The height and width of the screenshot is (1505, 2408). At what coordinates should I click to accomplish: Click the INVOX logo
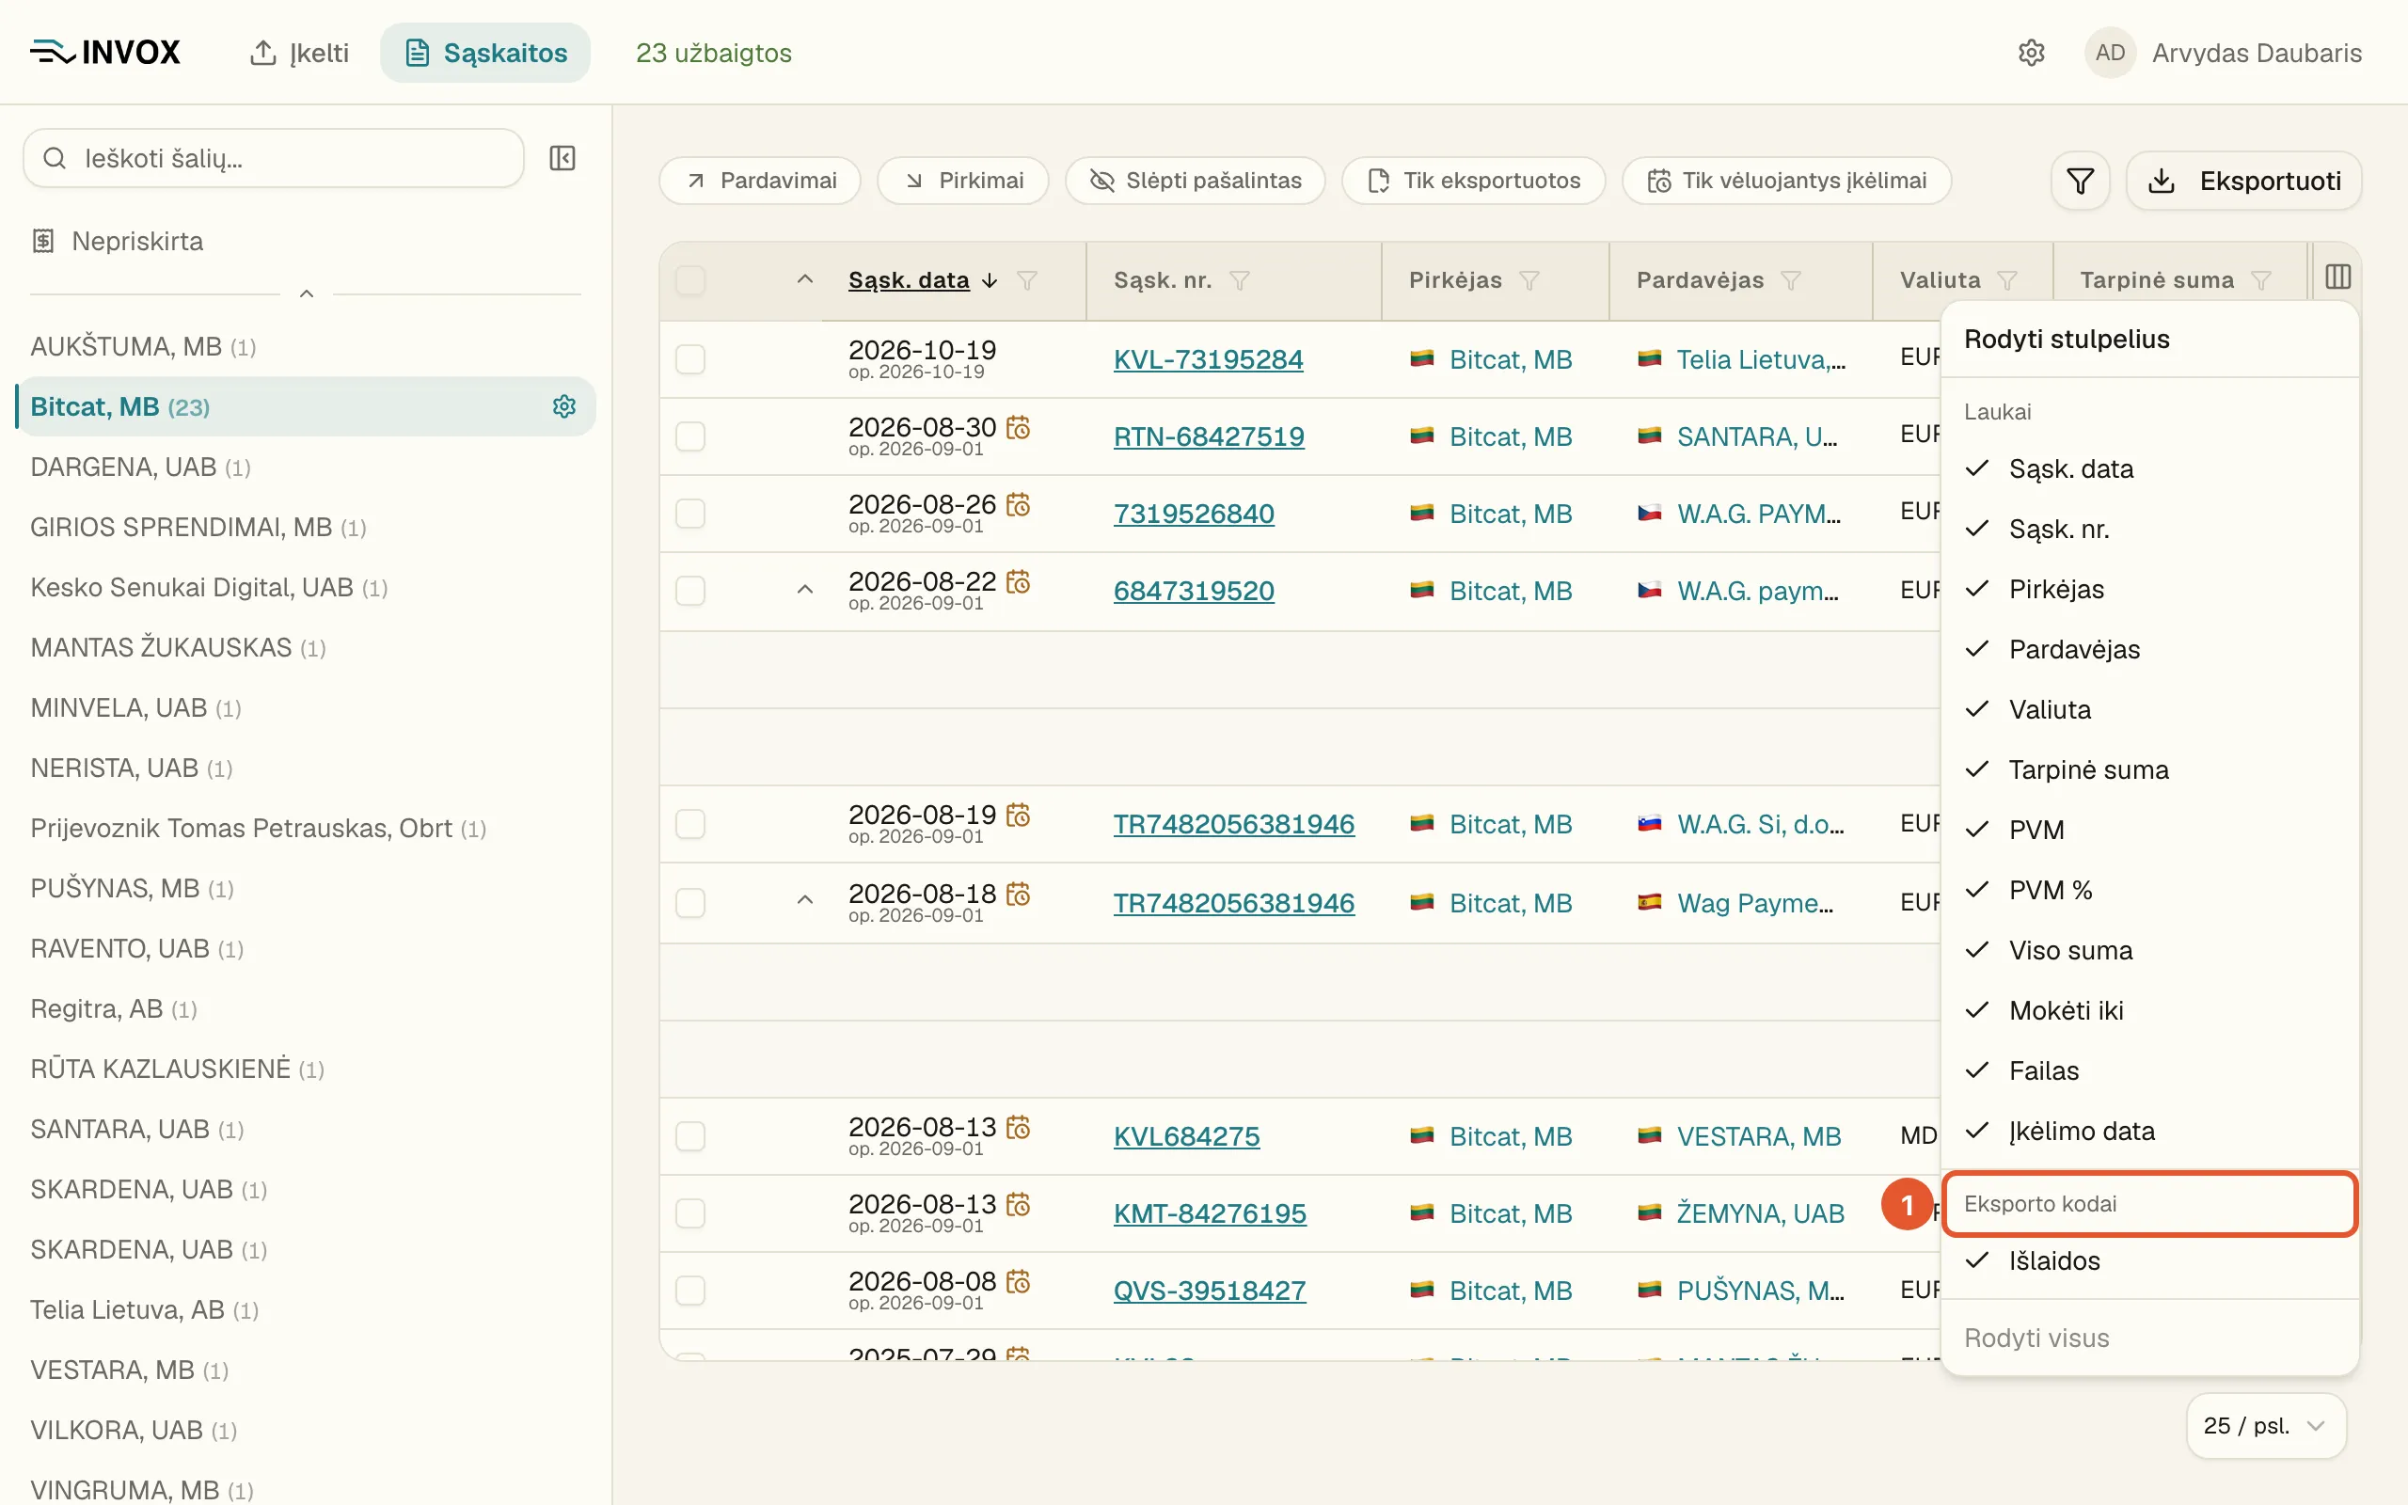click(104, 52)
